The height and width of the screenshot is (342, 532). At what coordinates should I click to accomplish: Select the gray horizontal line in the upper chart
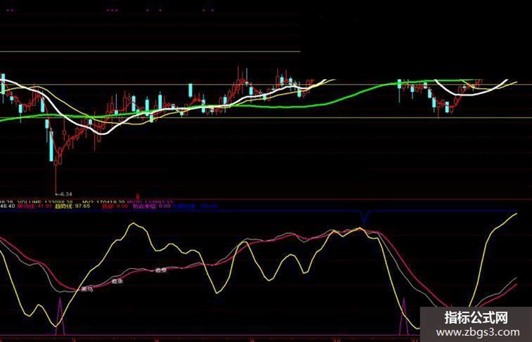(x=150, y=52)
